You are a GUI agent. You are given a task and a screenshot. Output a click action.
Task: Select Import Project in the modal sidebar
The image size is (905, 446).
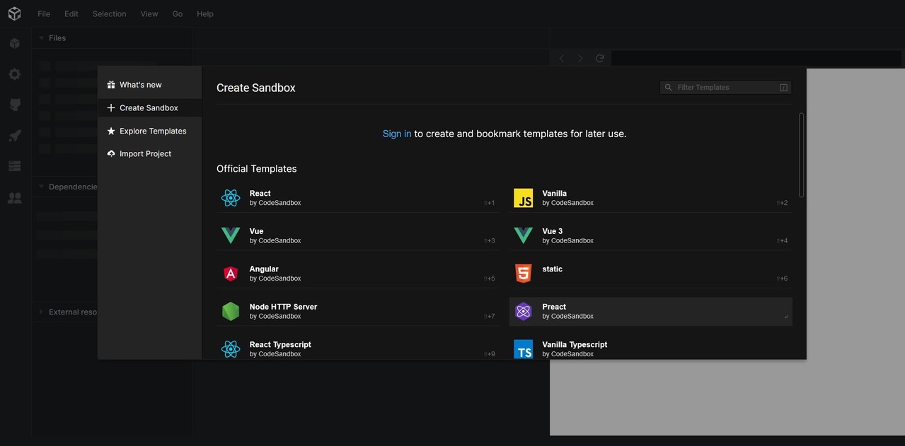coord(145,153)
